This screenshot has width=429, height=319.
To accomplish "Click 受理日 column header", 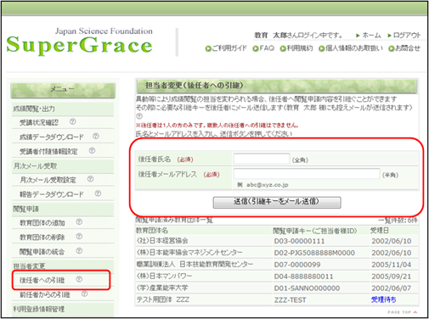I will click(x=380, y=231).
